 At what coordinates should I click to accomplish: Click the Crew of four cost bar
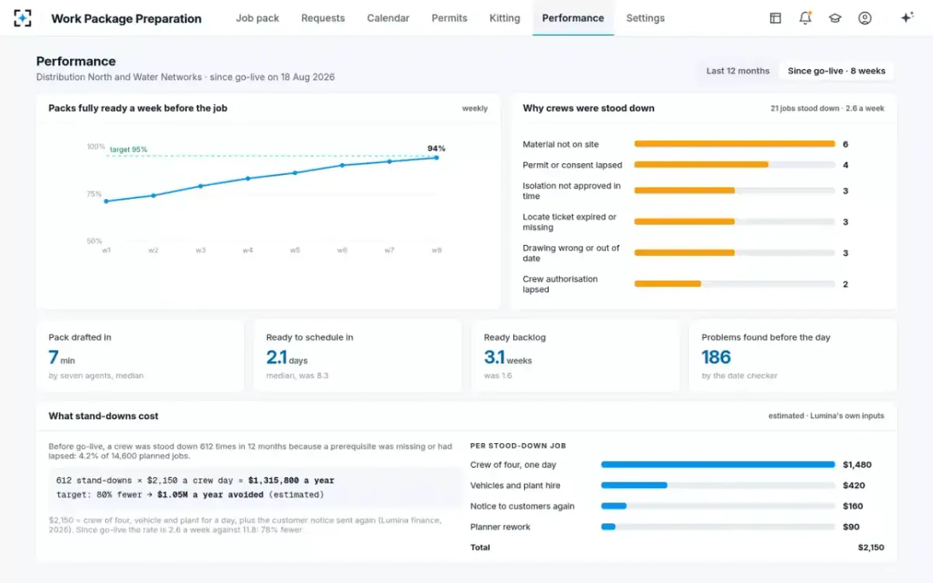click(718, 465)
